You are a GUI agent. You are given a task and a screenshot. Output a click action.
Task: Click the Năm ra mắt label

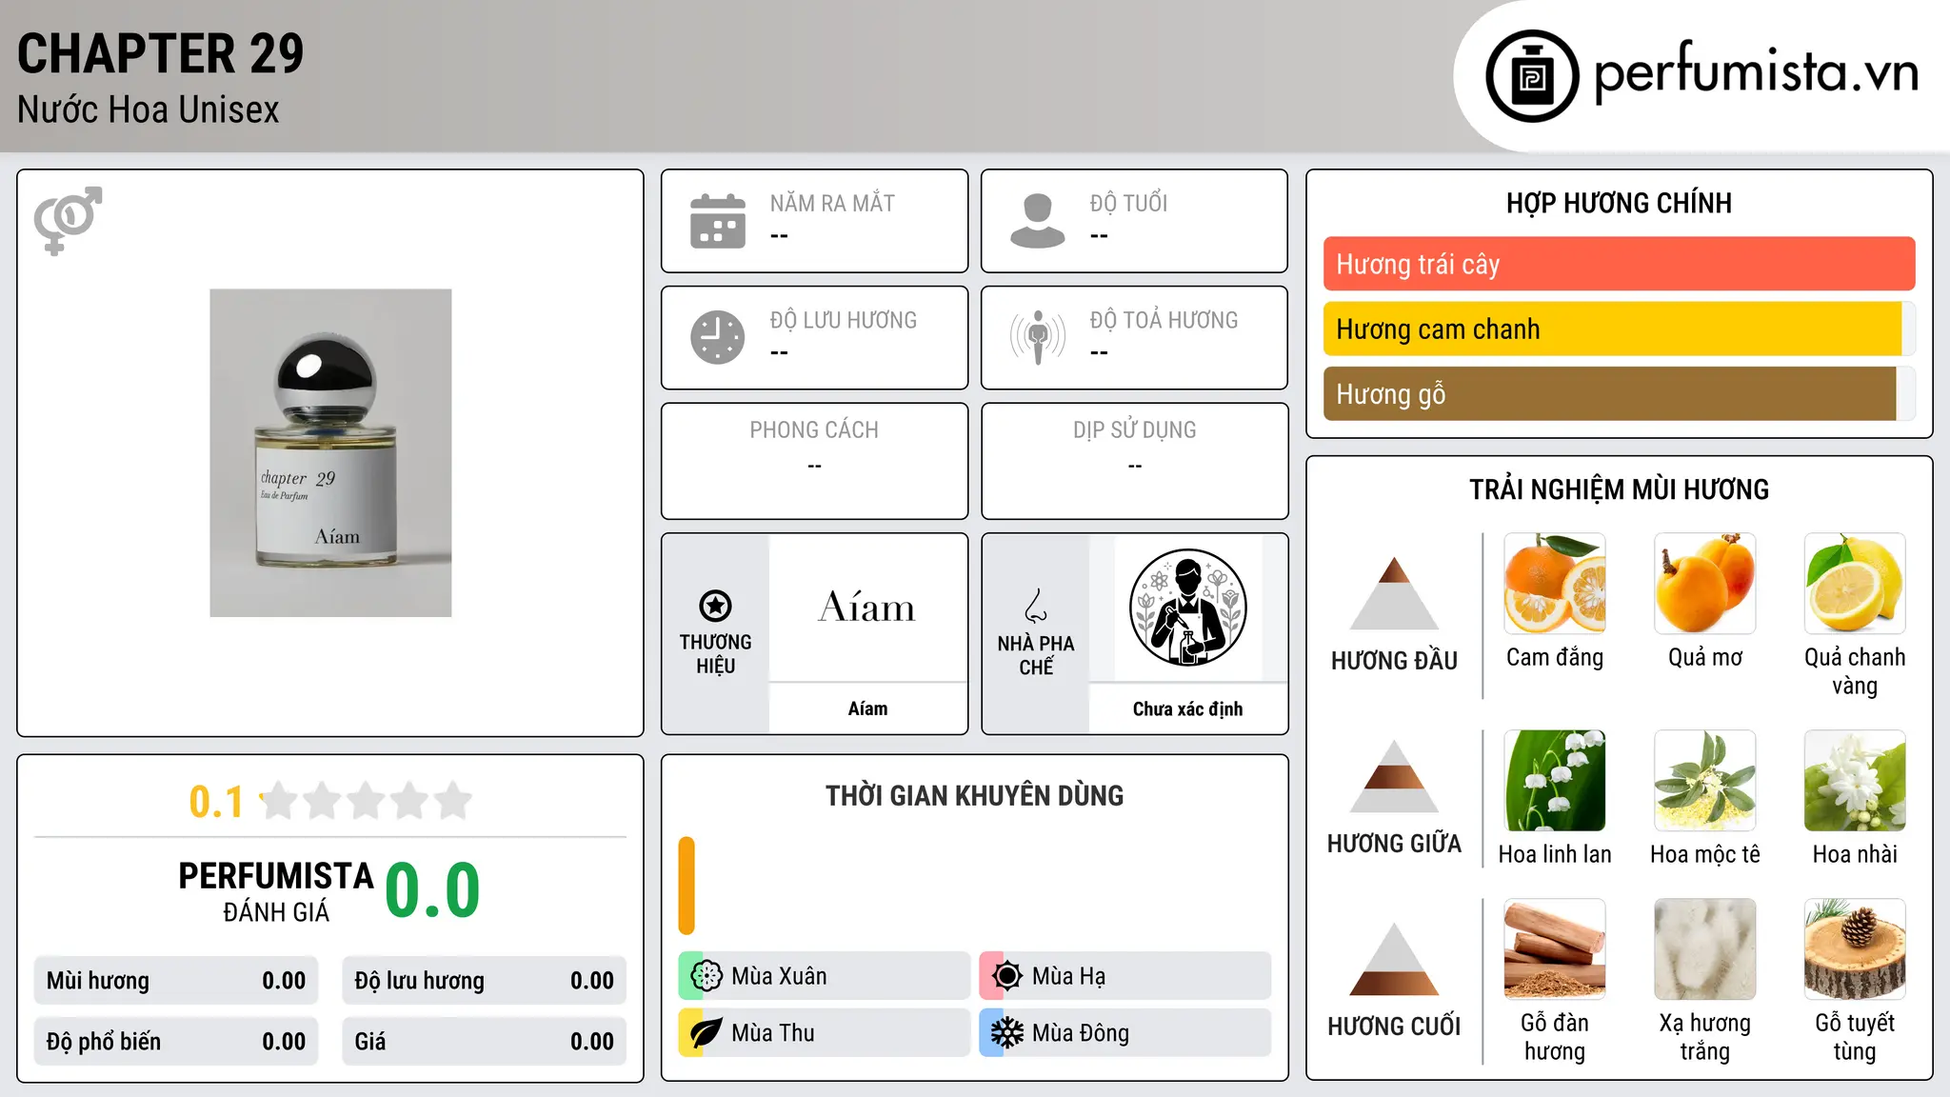(832, 204)
